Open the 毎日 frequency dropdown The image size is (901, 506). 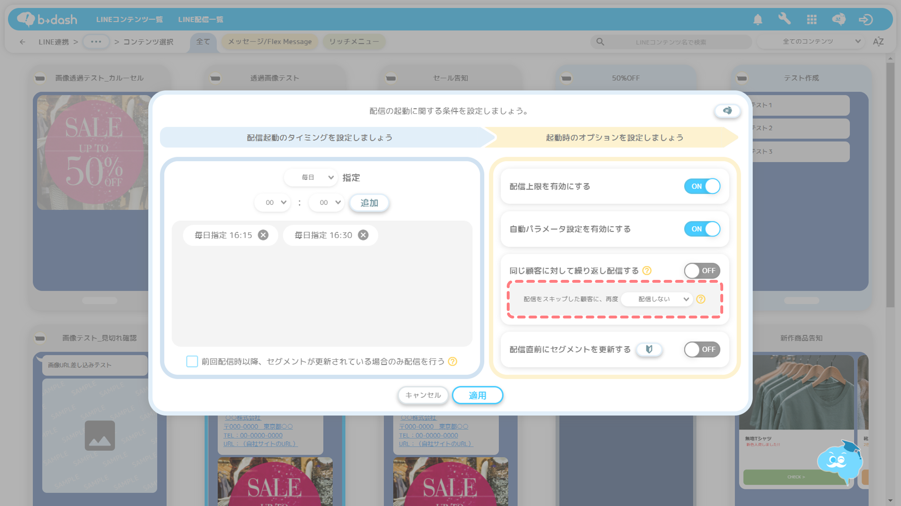pos(311,178)
